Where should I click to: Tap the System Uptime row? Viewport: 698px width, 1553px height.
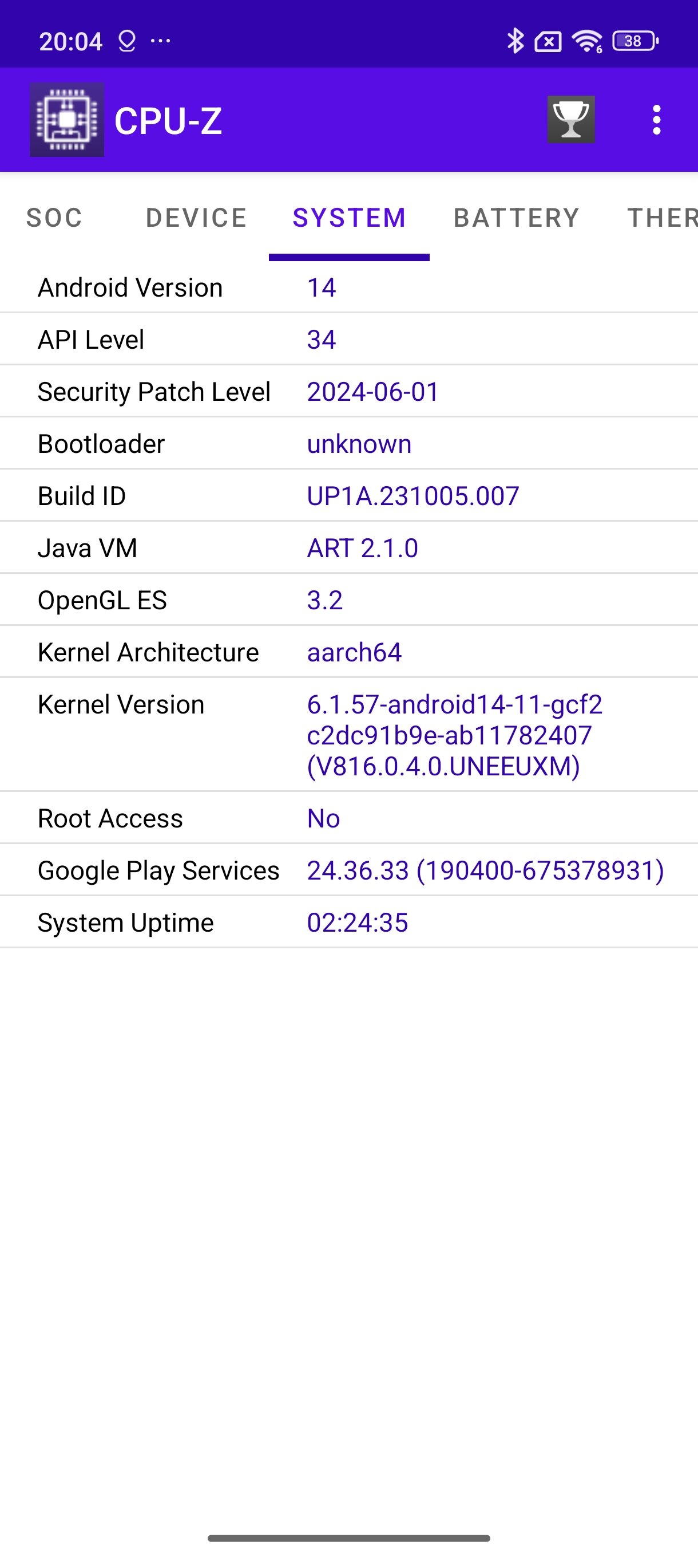(350, 923)
